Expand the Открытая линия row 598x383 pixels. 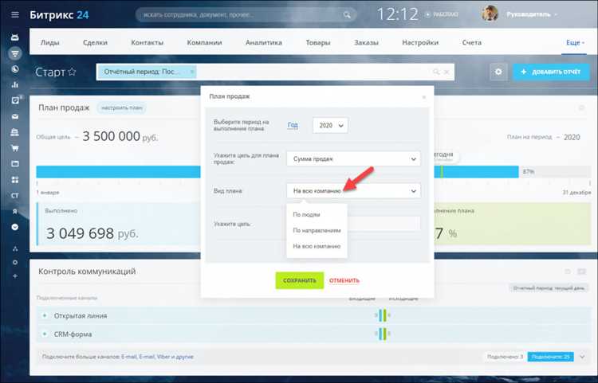click(45, 315)
